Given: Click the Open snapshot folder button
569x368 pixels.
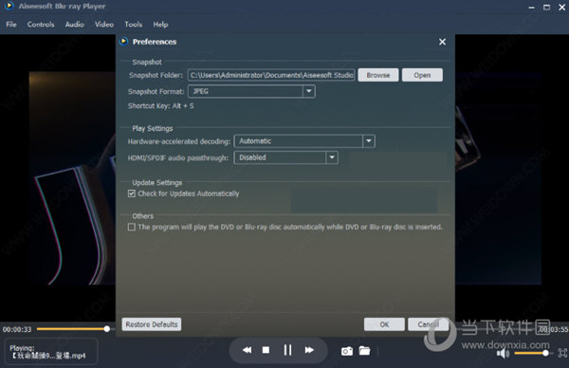Looking at the screenshot, I should point(422,75).
